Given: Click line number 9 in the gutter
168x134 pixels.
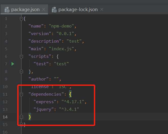Looking at the screenshot, I should pyautogui.click(x=6, y=79).
